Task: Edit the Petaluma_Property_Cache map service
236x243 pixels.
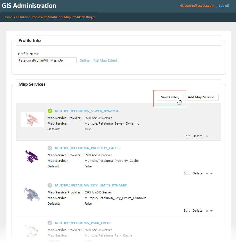Action: pos(187,174)
